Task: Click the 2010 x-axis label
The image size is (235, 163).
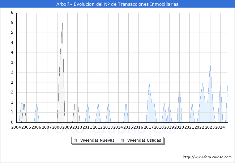Action: (x=77, y=127)
